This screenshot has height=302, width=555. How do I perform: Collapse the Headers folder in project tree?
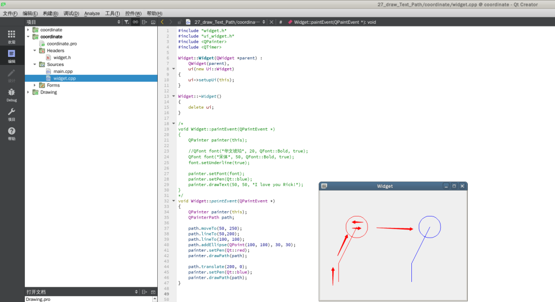tap(35, 50)
